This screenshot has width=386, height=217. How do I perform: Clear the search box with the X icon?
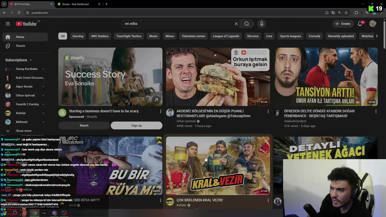coord(236,24)
